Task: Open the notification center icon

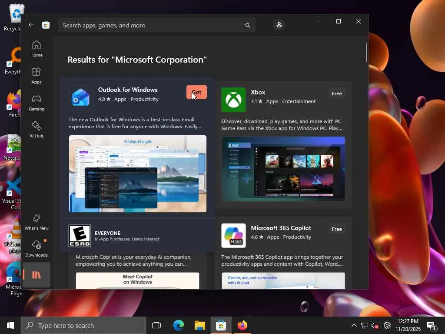Action: (x=432, y=326)
